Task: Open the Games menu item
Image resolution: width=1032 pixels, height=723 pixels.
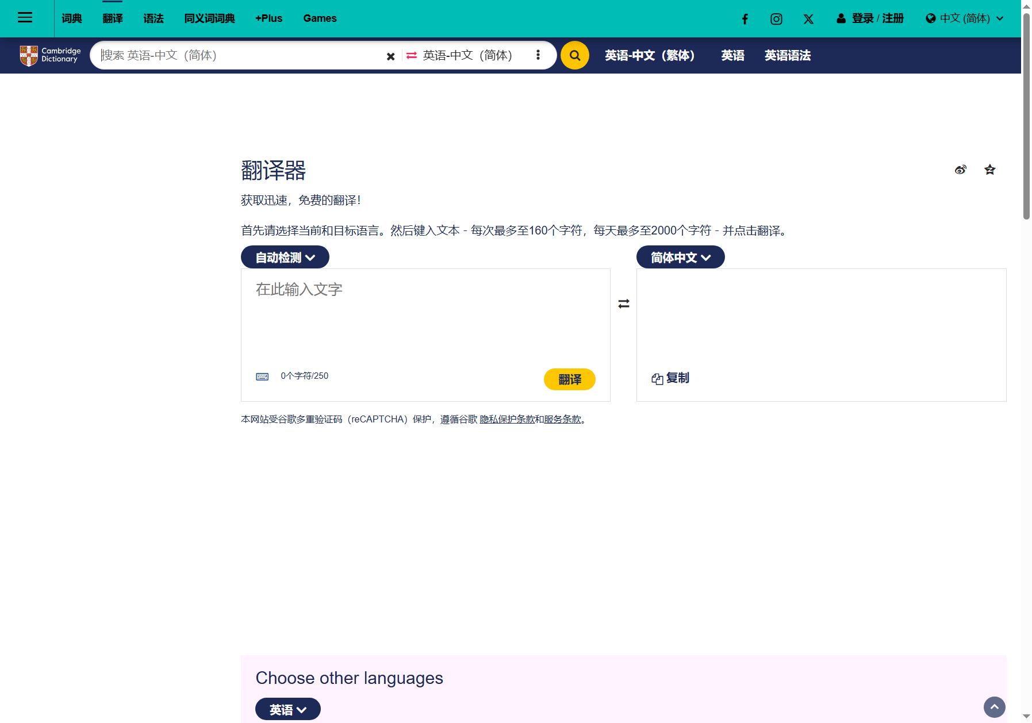Action: 320,18
